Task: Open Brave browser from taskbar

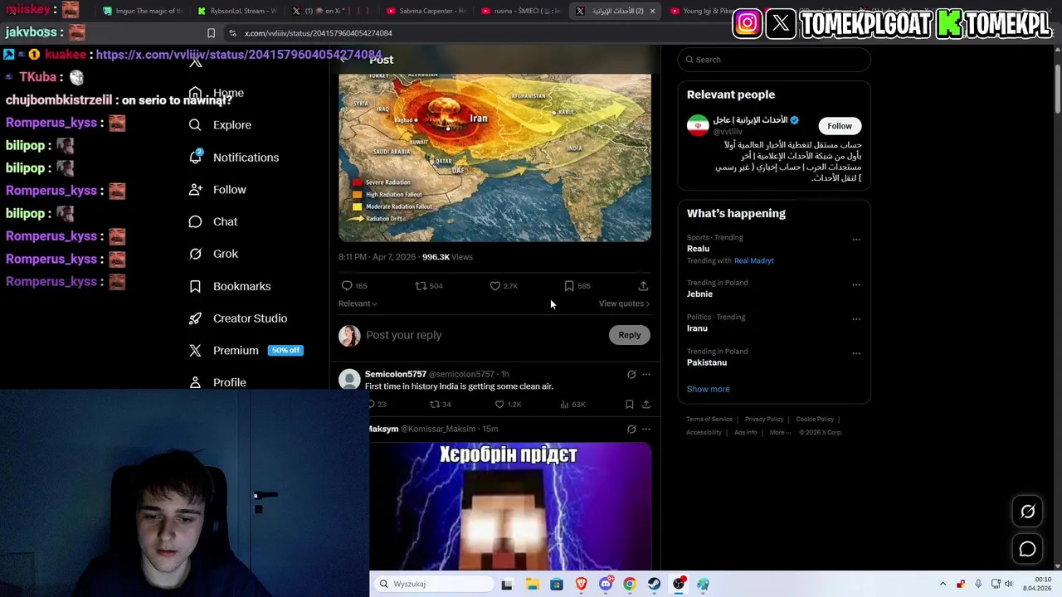Action: 581,584
